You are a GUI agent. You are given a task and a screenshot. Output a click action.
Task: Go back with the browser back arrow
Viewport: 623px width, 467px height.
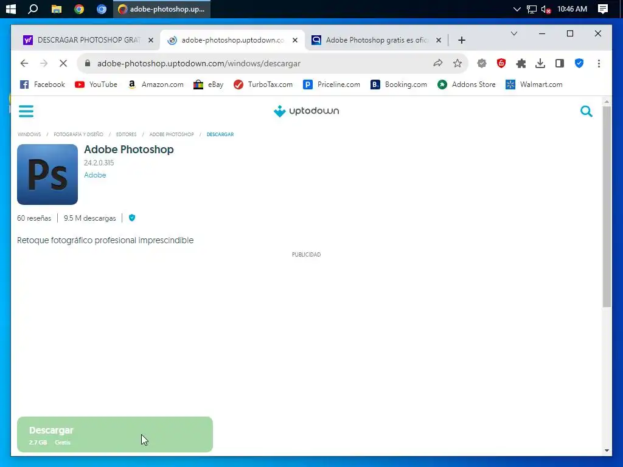tap(24, 63)
